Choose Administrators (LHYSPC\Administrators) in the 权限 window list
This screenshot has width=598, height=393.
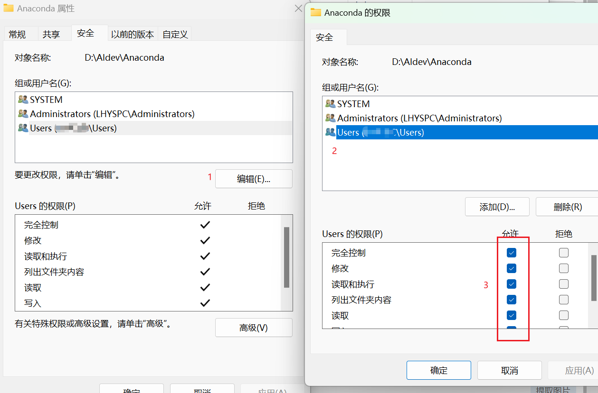[x=419, y=118]
